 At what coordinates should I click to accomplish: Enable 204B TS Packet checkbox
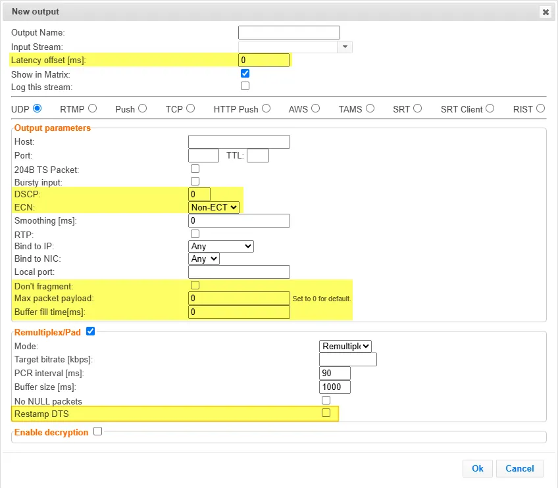pos(195,168)
